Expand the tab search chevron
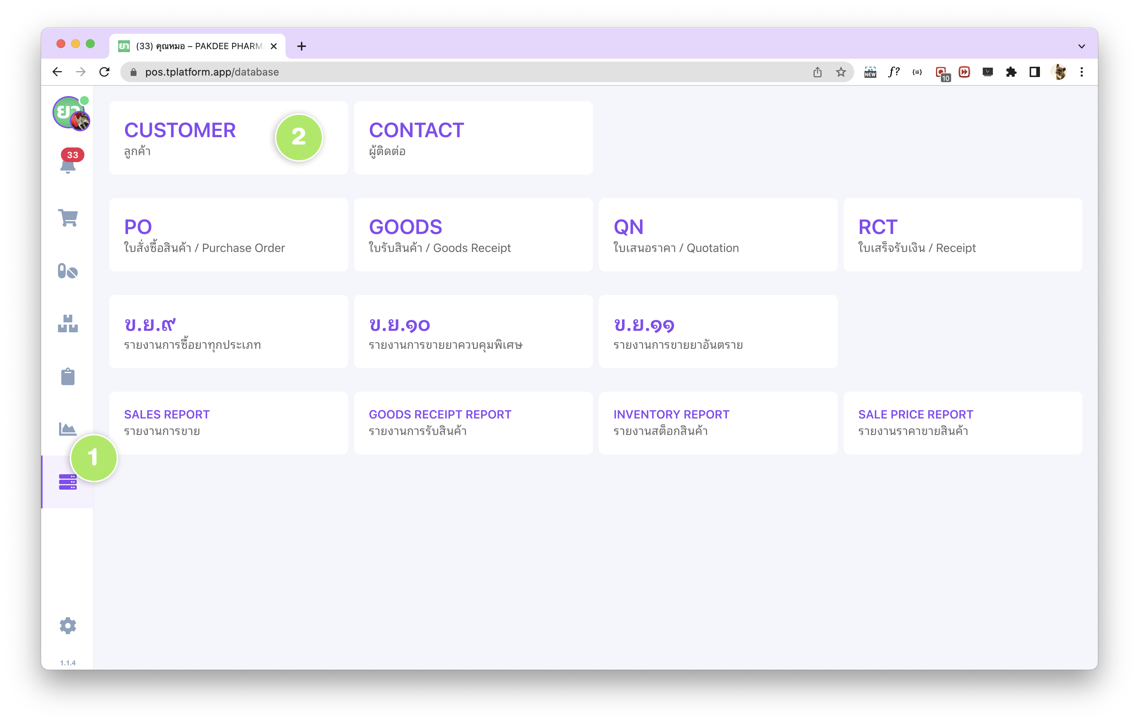Viewport: 1139px width, 724px height. [x=1081, y=46]
